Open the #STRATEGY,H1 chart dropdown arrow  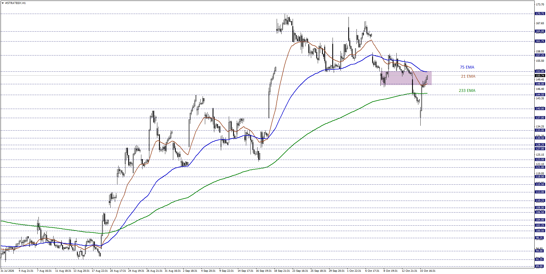coord(3,3)
